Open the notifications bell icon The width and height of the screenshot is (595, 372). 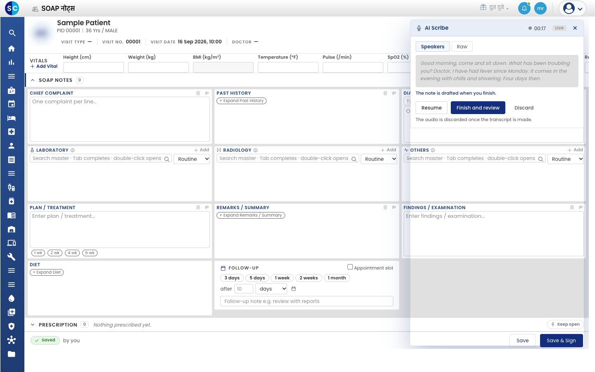click(524, 8)
